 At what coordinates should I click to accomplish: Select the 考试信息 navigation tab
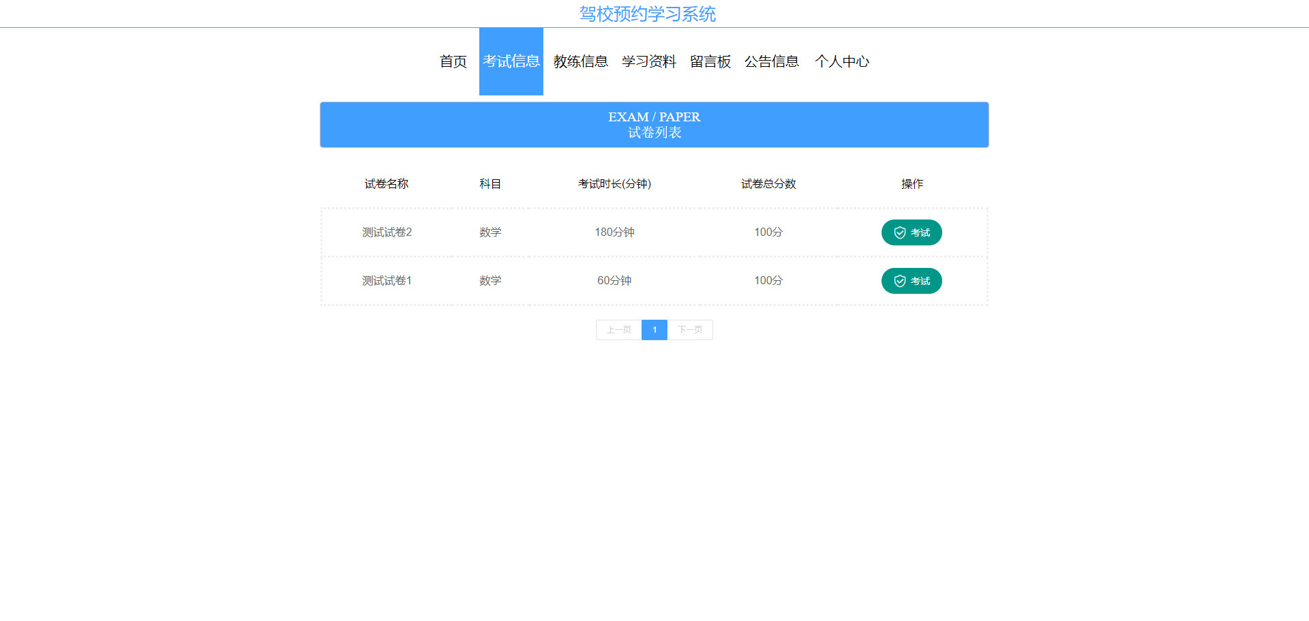coord(511,61)
